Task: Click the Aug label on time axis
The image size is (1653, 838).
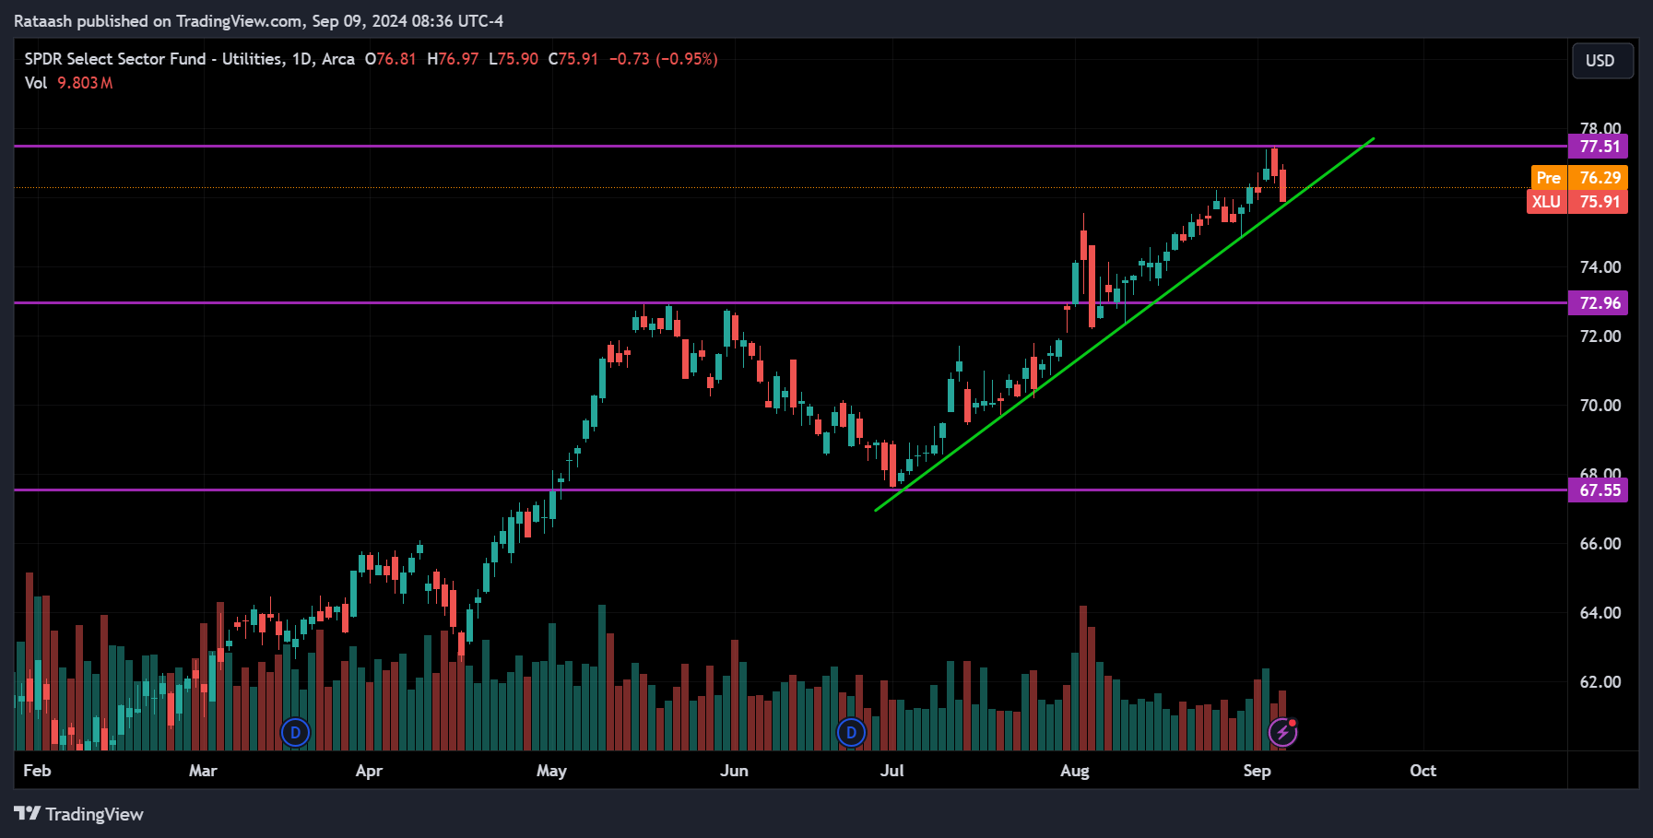Action: tap(1075, 771)
